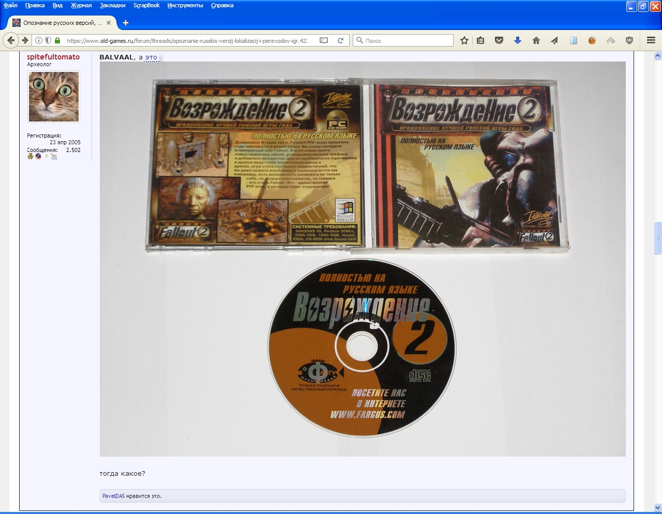The width and height of the screenshot is (662, 514).
Task: Open spitefultomato's profile link
Action: tap(53, 57)
